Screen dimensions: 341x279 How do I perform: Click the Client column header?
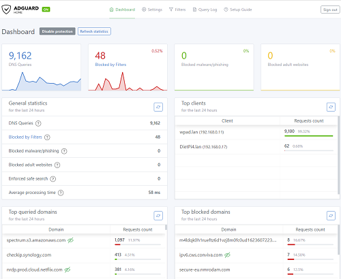[227, 121]
